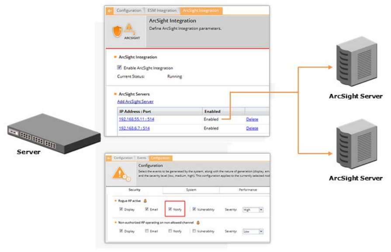Click the back arrow in ArcSight Integration panel
This screenshot has width=391, height=252.
[x=110, y=11]
